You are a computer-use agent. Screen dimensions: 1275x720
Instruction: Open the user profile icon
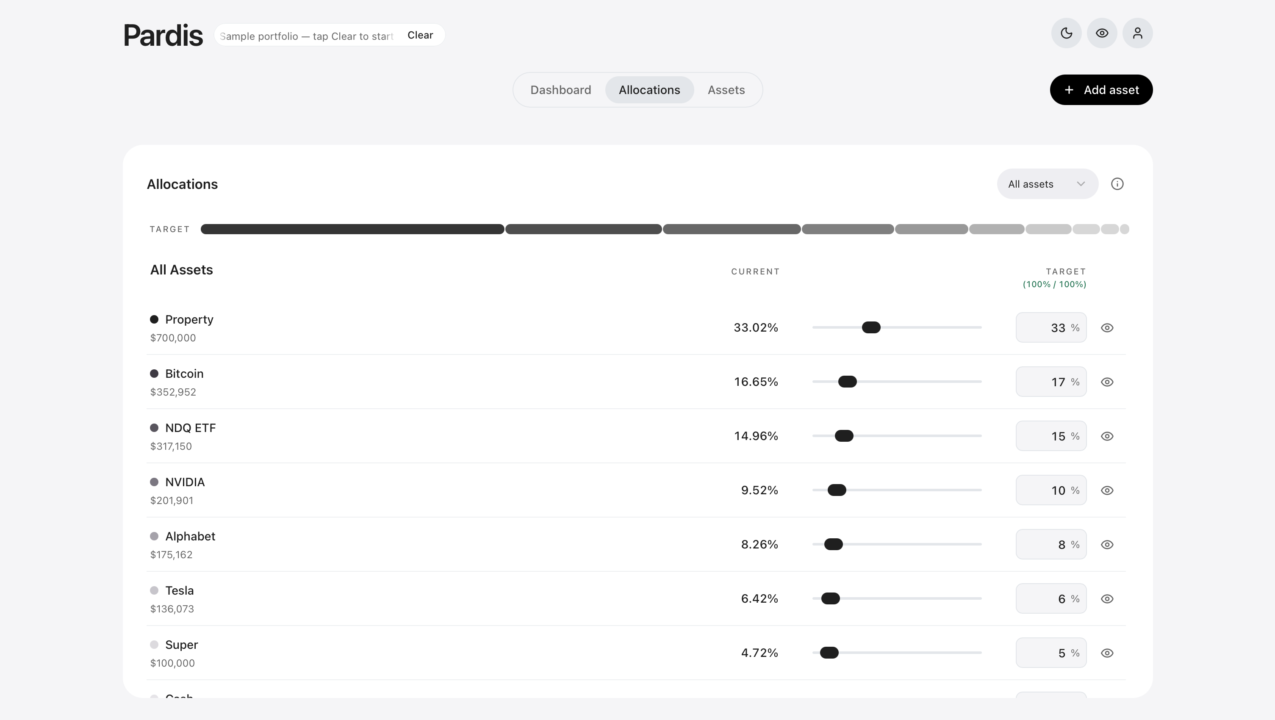tap(1137, 33)
